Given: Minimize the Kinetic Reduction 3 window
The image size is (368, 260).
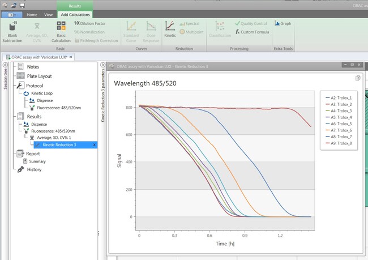Looking at the screenshot, I should coord(345,65).
